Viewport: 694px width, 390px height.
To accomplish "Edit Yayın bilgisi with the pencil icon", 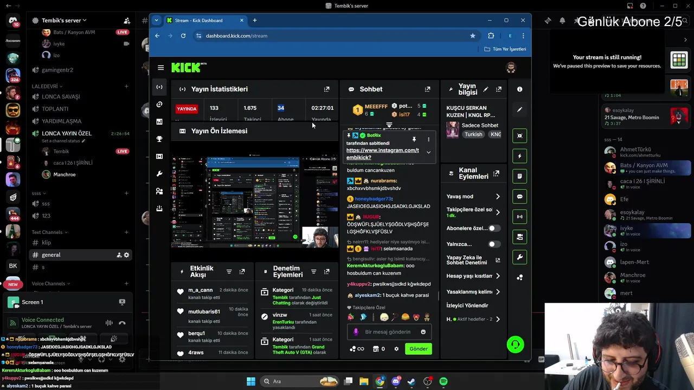I will 486,89.
